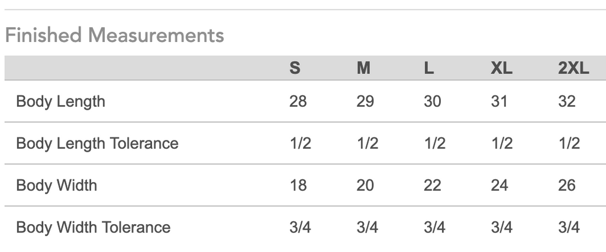This screenshot has height=252, width=606.
Task: Select Body Width value 26 for 2XL
Action: (x=566, y=185)
